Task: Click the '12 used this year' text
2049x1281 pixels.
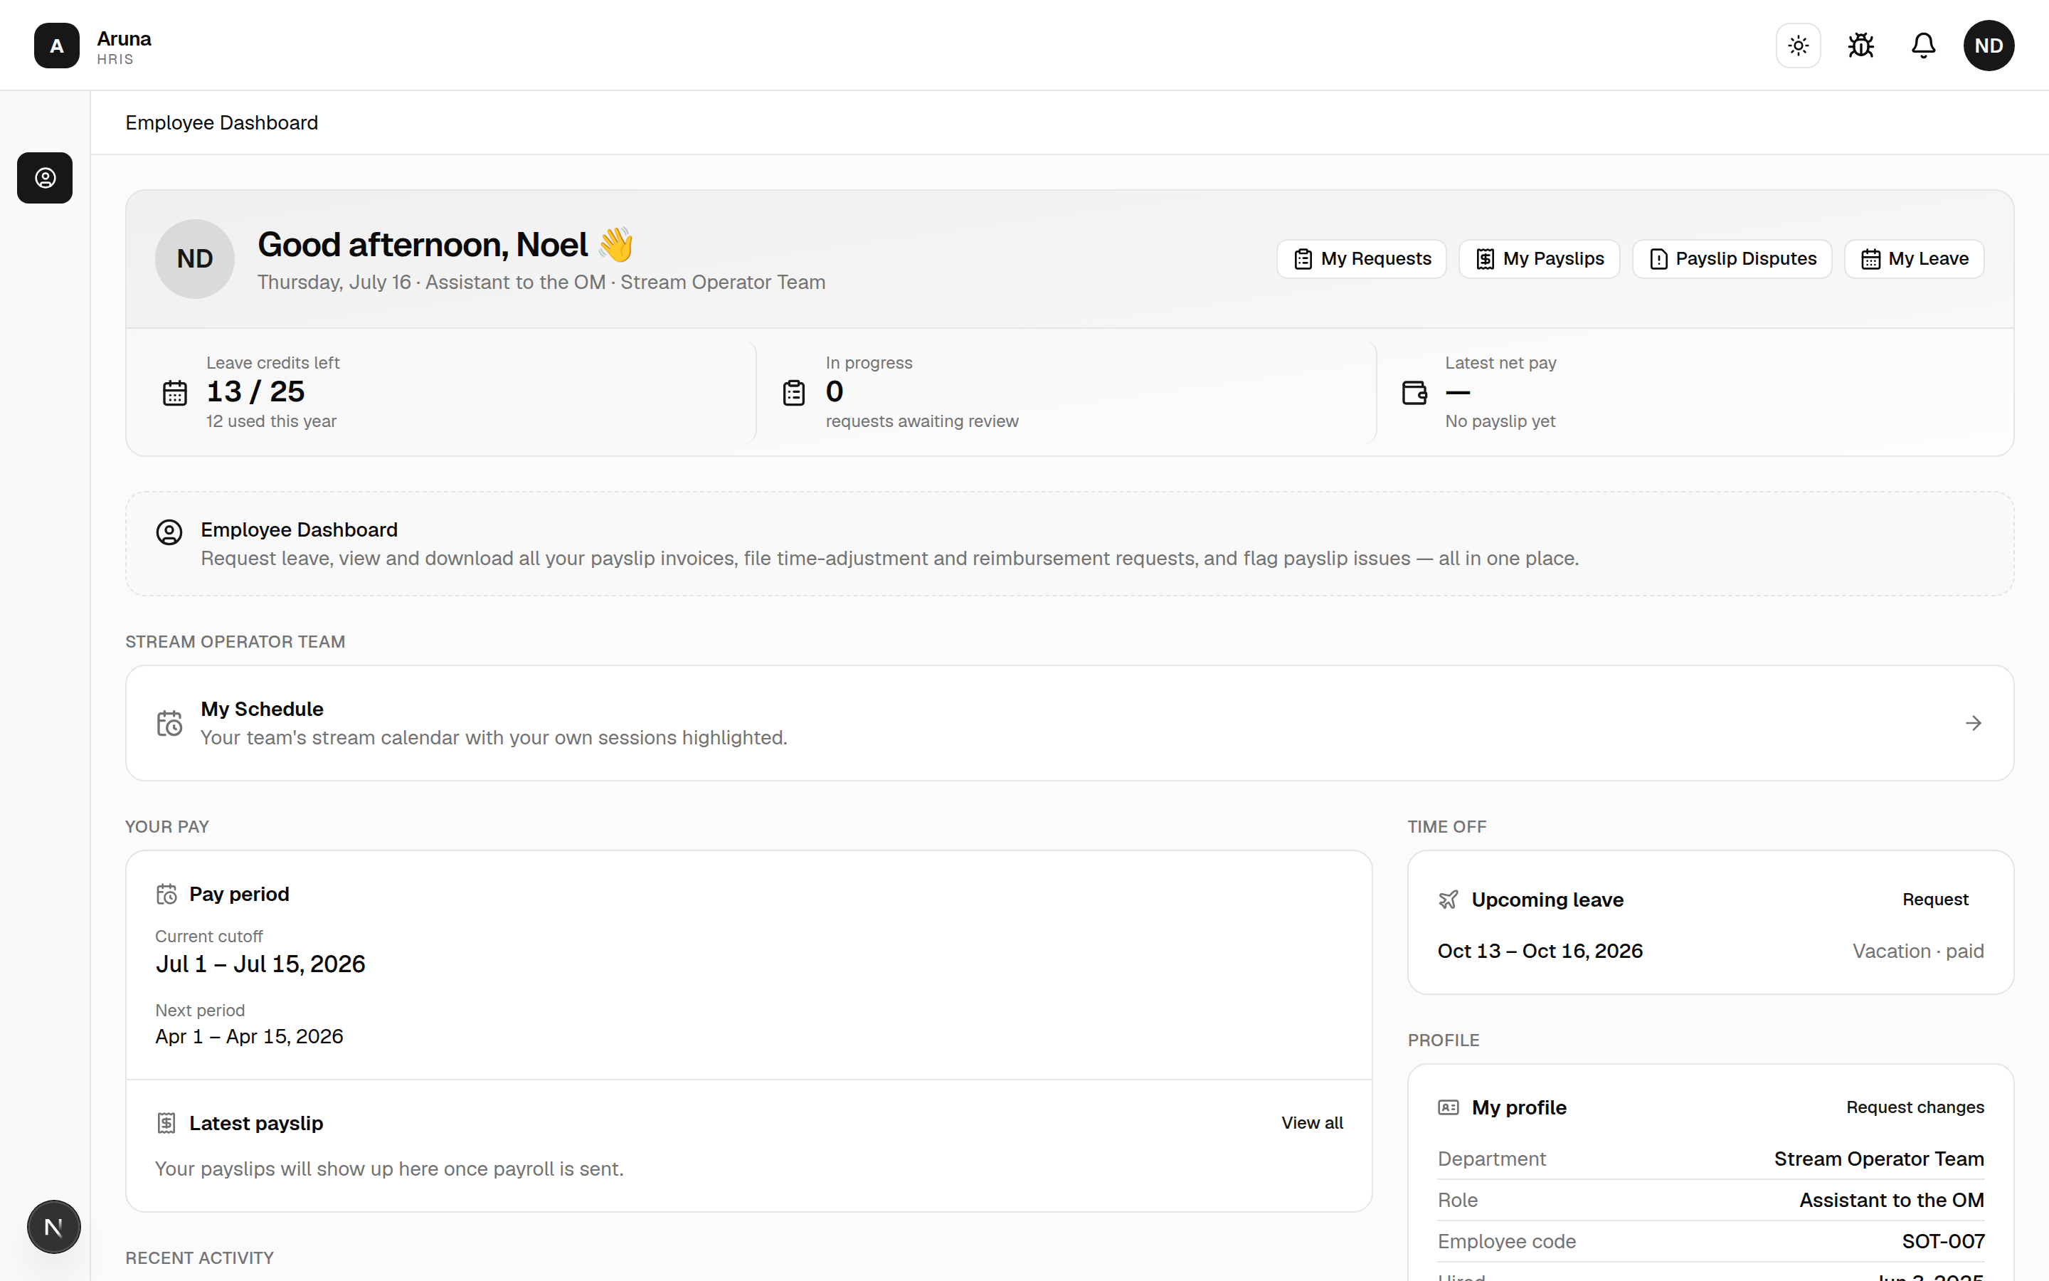Action: pyautogui.click(x=271, y=421)
